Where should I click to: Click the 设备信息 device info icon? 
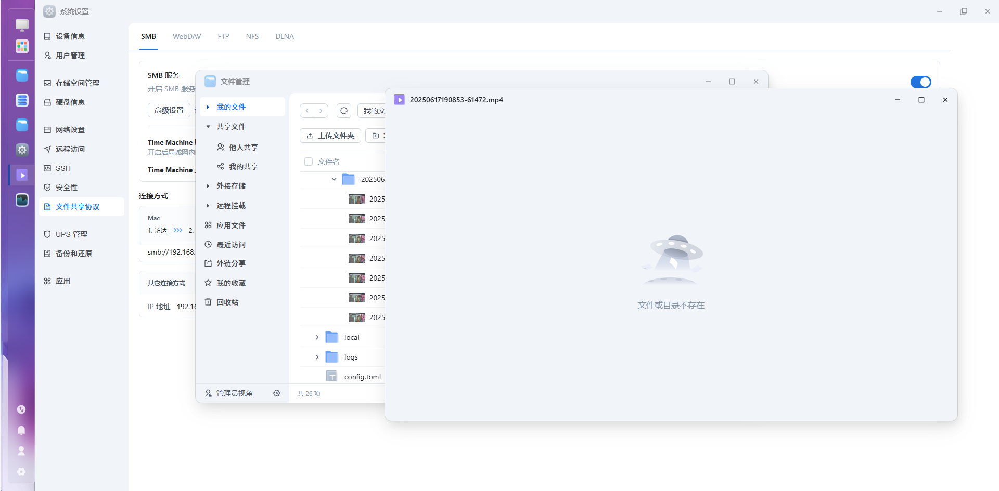pyautogui.click(x=47, y=36)
